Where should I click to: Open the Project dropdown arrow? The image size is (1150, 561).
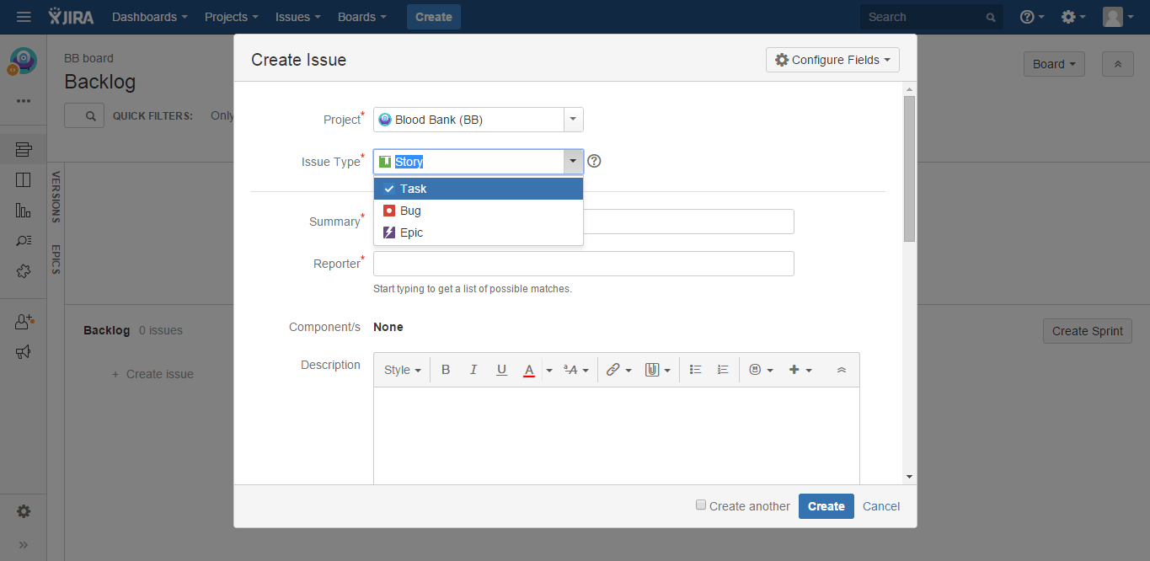click(573, 120)
